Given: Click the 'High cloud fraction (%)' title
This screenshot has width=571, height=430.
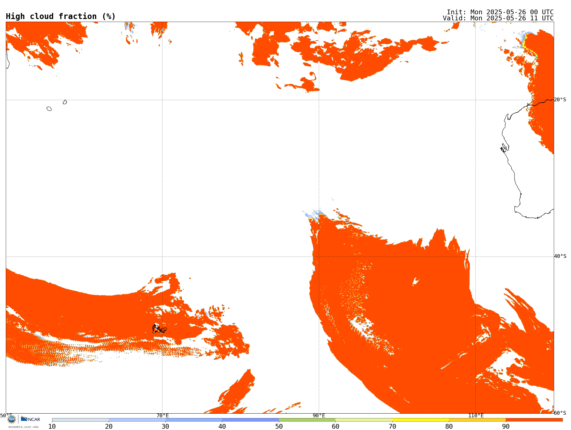Looking at the screenshot, I should (61, 16).
